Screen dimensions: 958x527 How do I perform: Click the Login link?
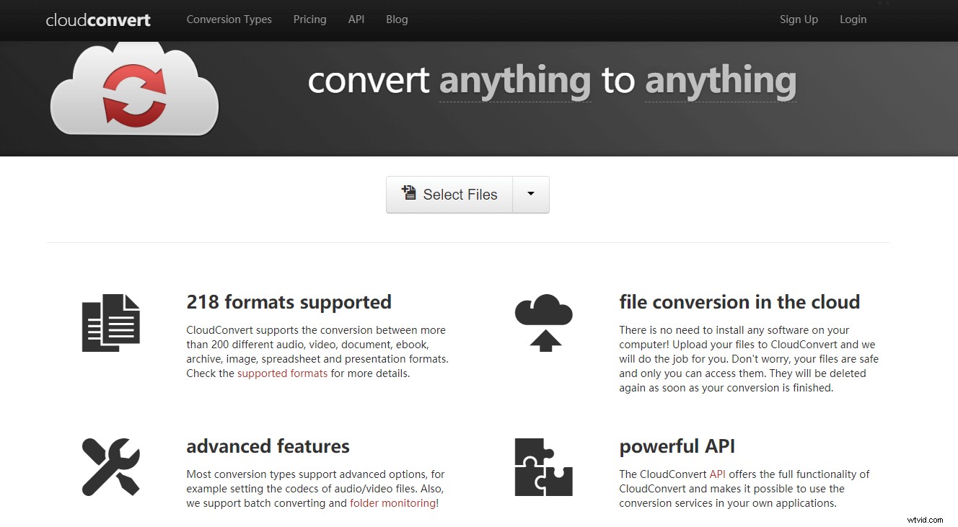click(853, 19)
